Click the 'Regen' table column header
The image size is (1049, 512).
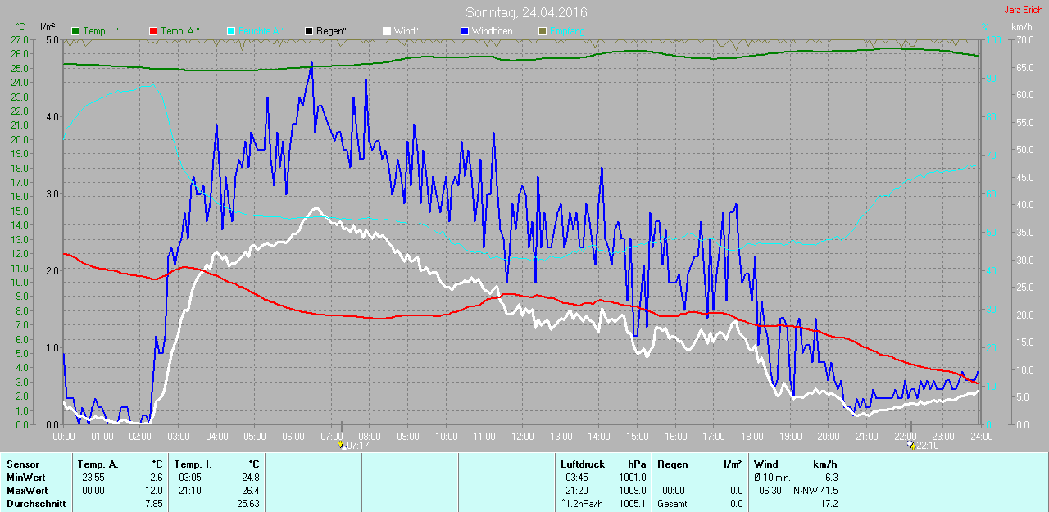[x=673, y=464]
